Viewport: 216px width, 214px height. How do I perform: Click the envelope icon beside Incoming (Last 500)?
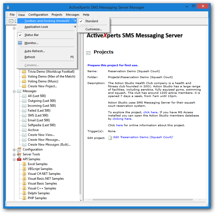(24, 106)
